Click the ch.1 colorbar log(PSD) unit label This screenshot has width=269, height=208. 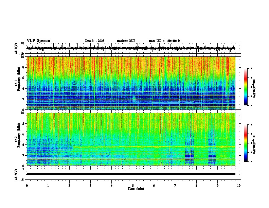click(x=254, y=89)
